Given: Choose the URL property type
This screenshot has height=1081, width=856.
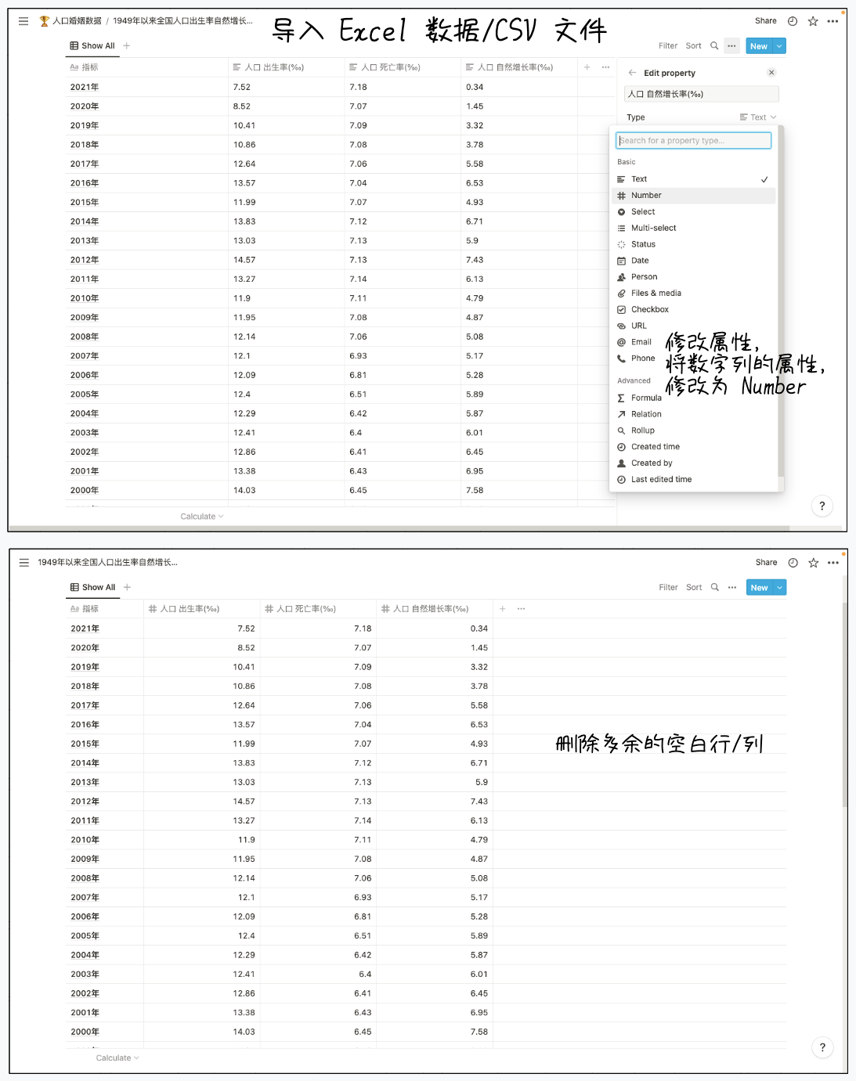Looking at the screenshot, I should [x=638, y=326].
